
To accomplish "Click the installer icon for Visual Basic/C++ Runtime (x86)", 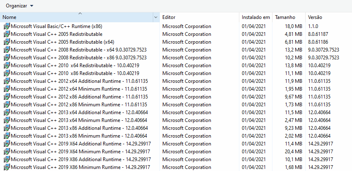I will (7, 26).
